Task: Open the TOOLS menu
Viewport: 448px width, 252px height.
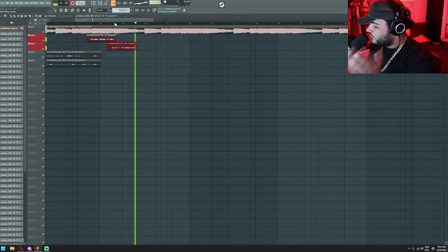Action: pos(42,3)
